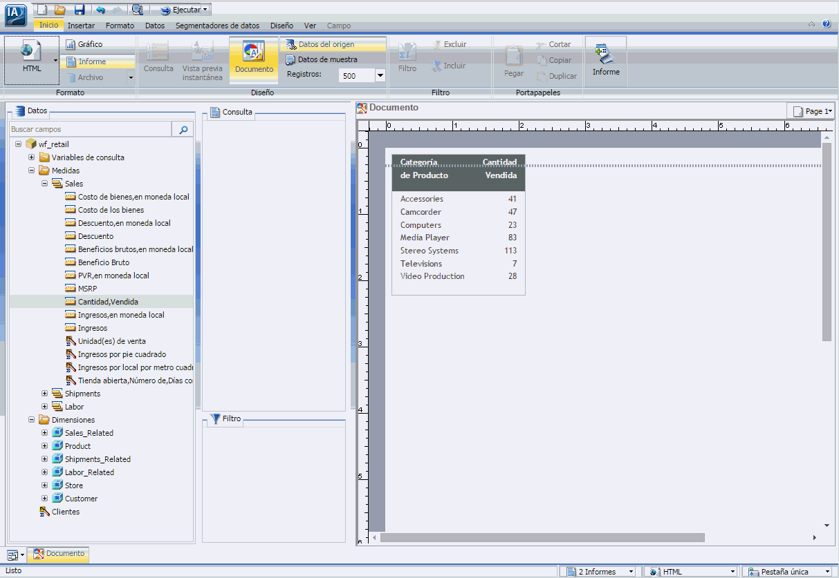Expand the Shipments node

[45, 394]
